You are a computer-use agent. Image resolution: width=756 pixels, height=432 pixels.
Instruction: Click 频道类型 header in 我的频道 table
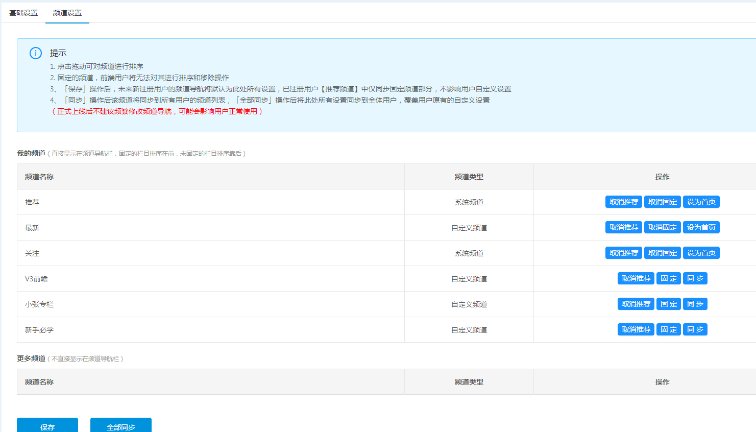[x=469, y=177]
